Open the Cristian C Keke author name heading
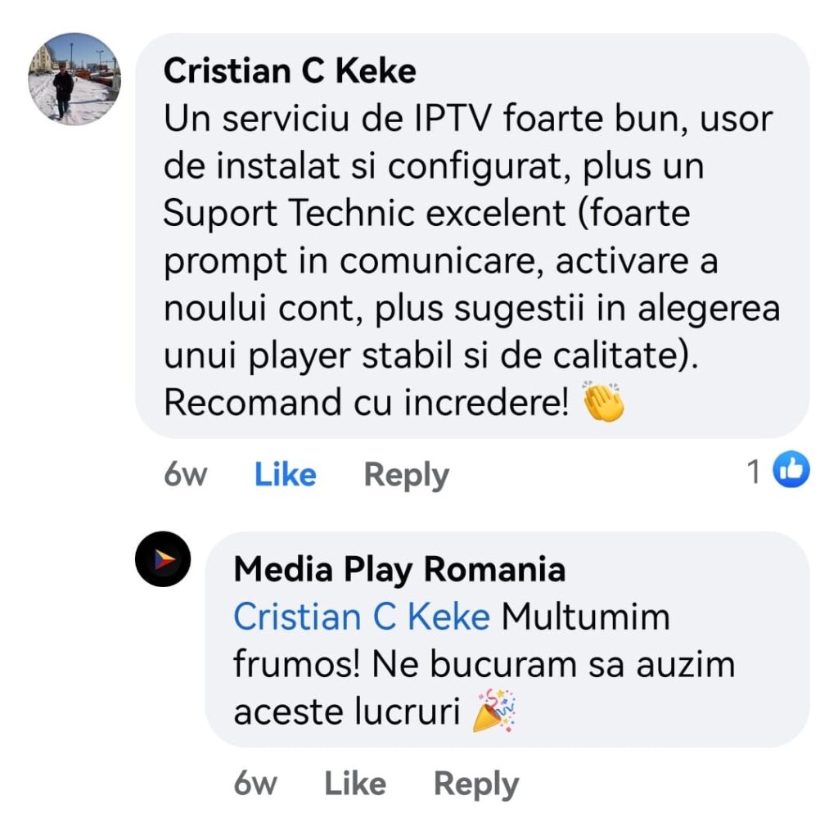Viewport: 838px width, 827px height. tap(290, 71)
